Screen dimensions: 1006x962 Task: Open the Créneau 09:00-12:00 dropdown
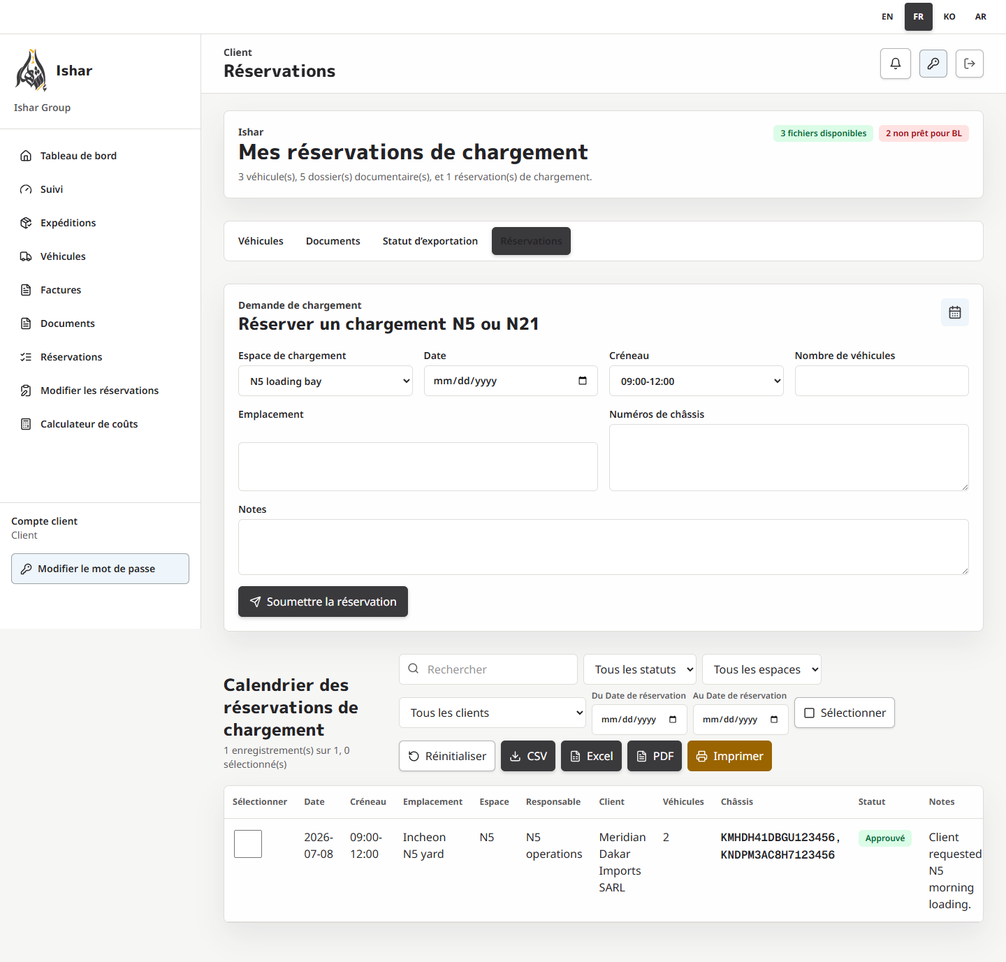coord(697,381)
